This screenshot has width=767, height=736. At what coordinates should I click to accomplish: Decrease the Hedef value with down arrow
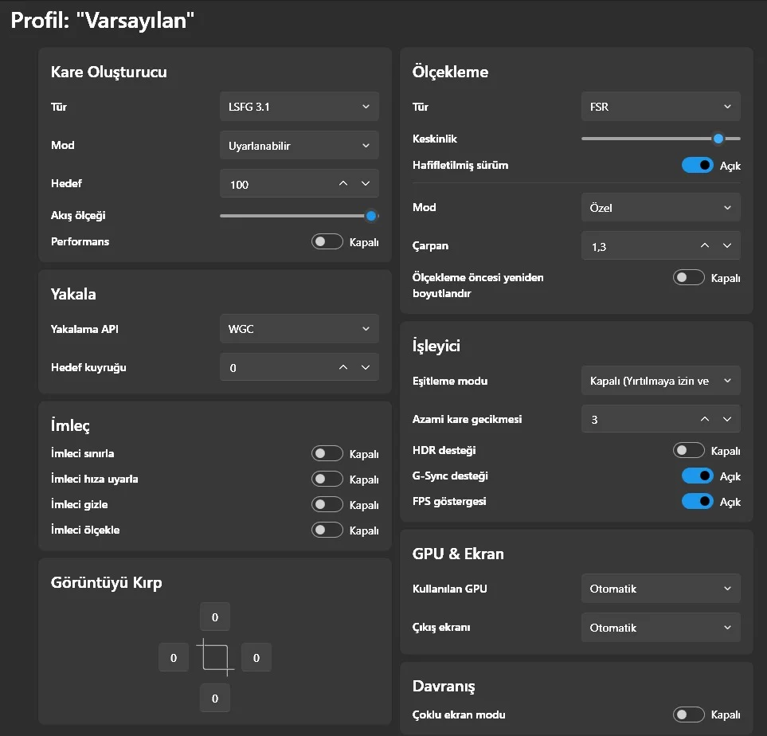366,184
